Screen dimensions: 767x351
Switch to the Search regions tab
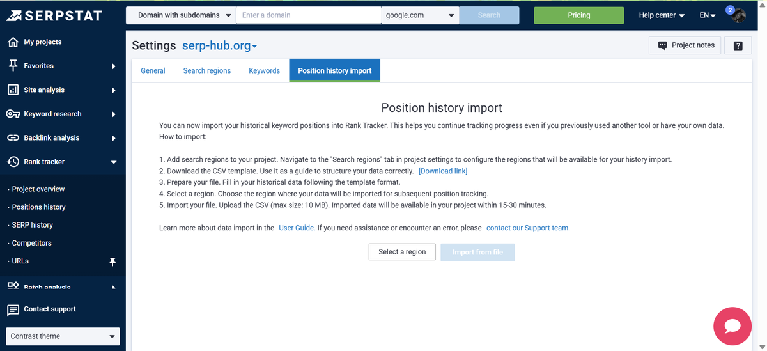pos(207,71)
